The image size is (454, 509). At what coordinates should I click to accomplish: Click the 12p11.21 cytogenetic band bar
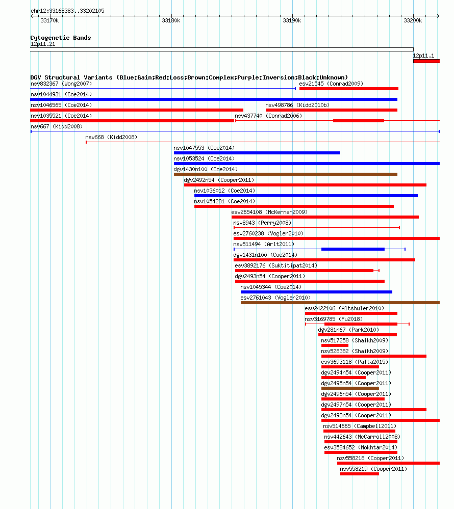tap(222, 49)
